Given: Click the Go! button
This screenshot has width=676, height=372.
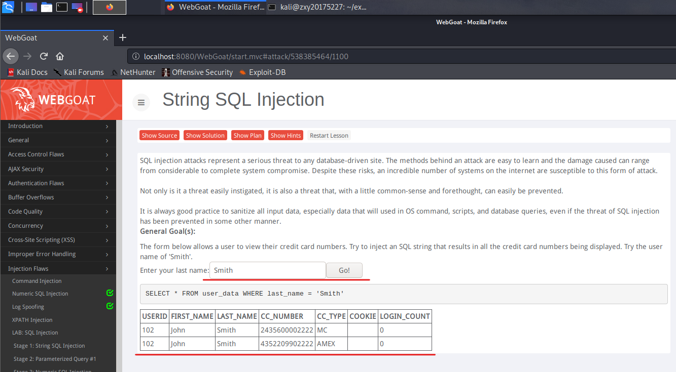Looking at the screenshot, I should 344,270.
